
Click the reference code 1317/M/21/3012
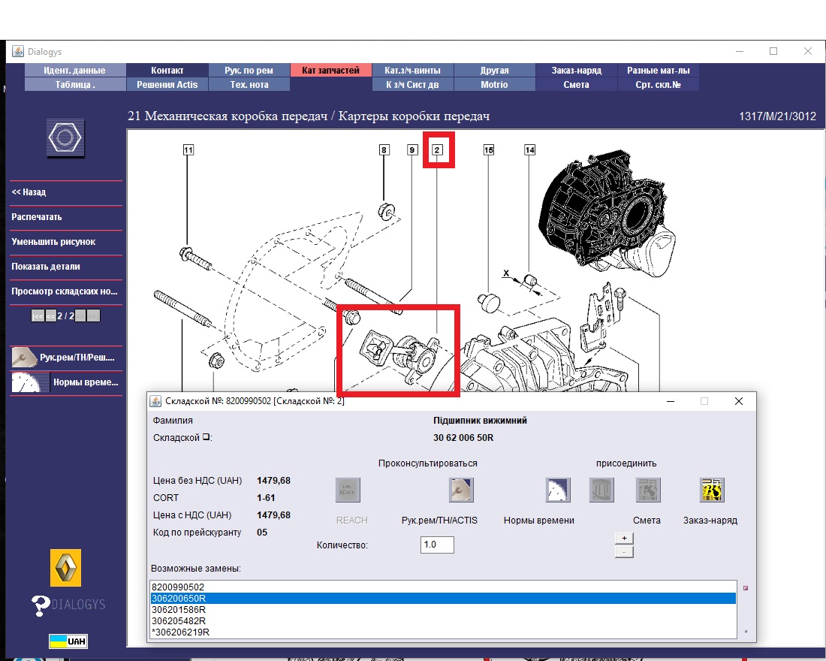[x=777, y=116]
